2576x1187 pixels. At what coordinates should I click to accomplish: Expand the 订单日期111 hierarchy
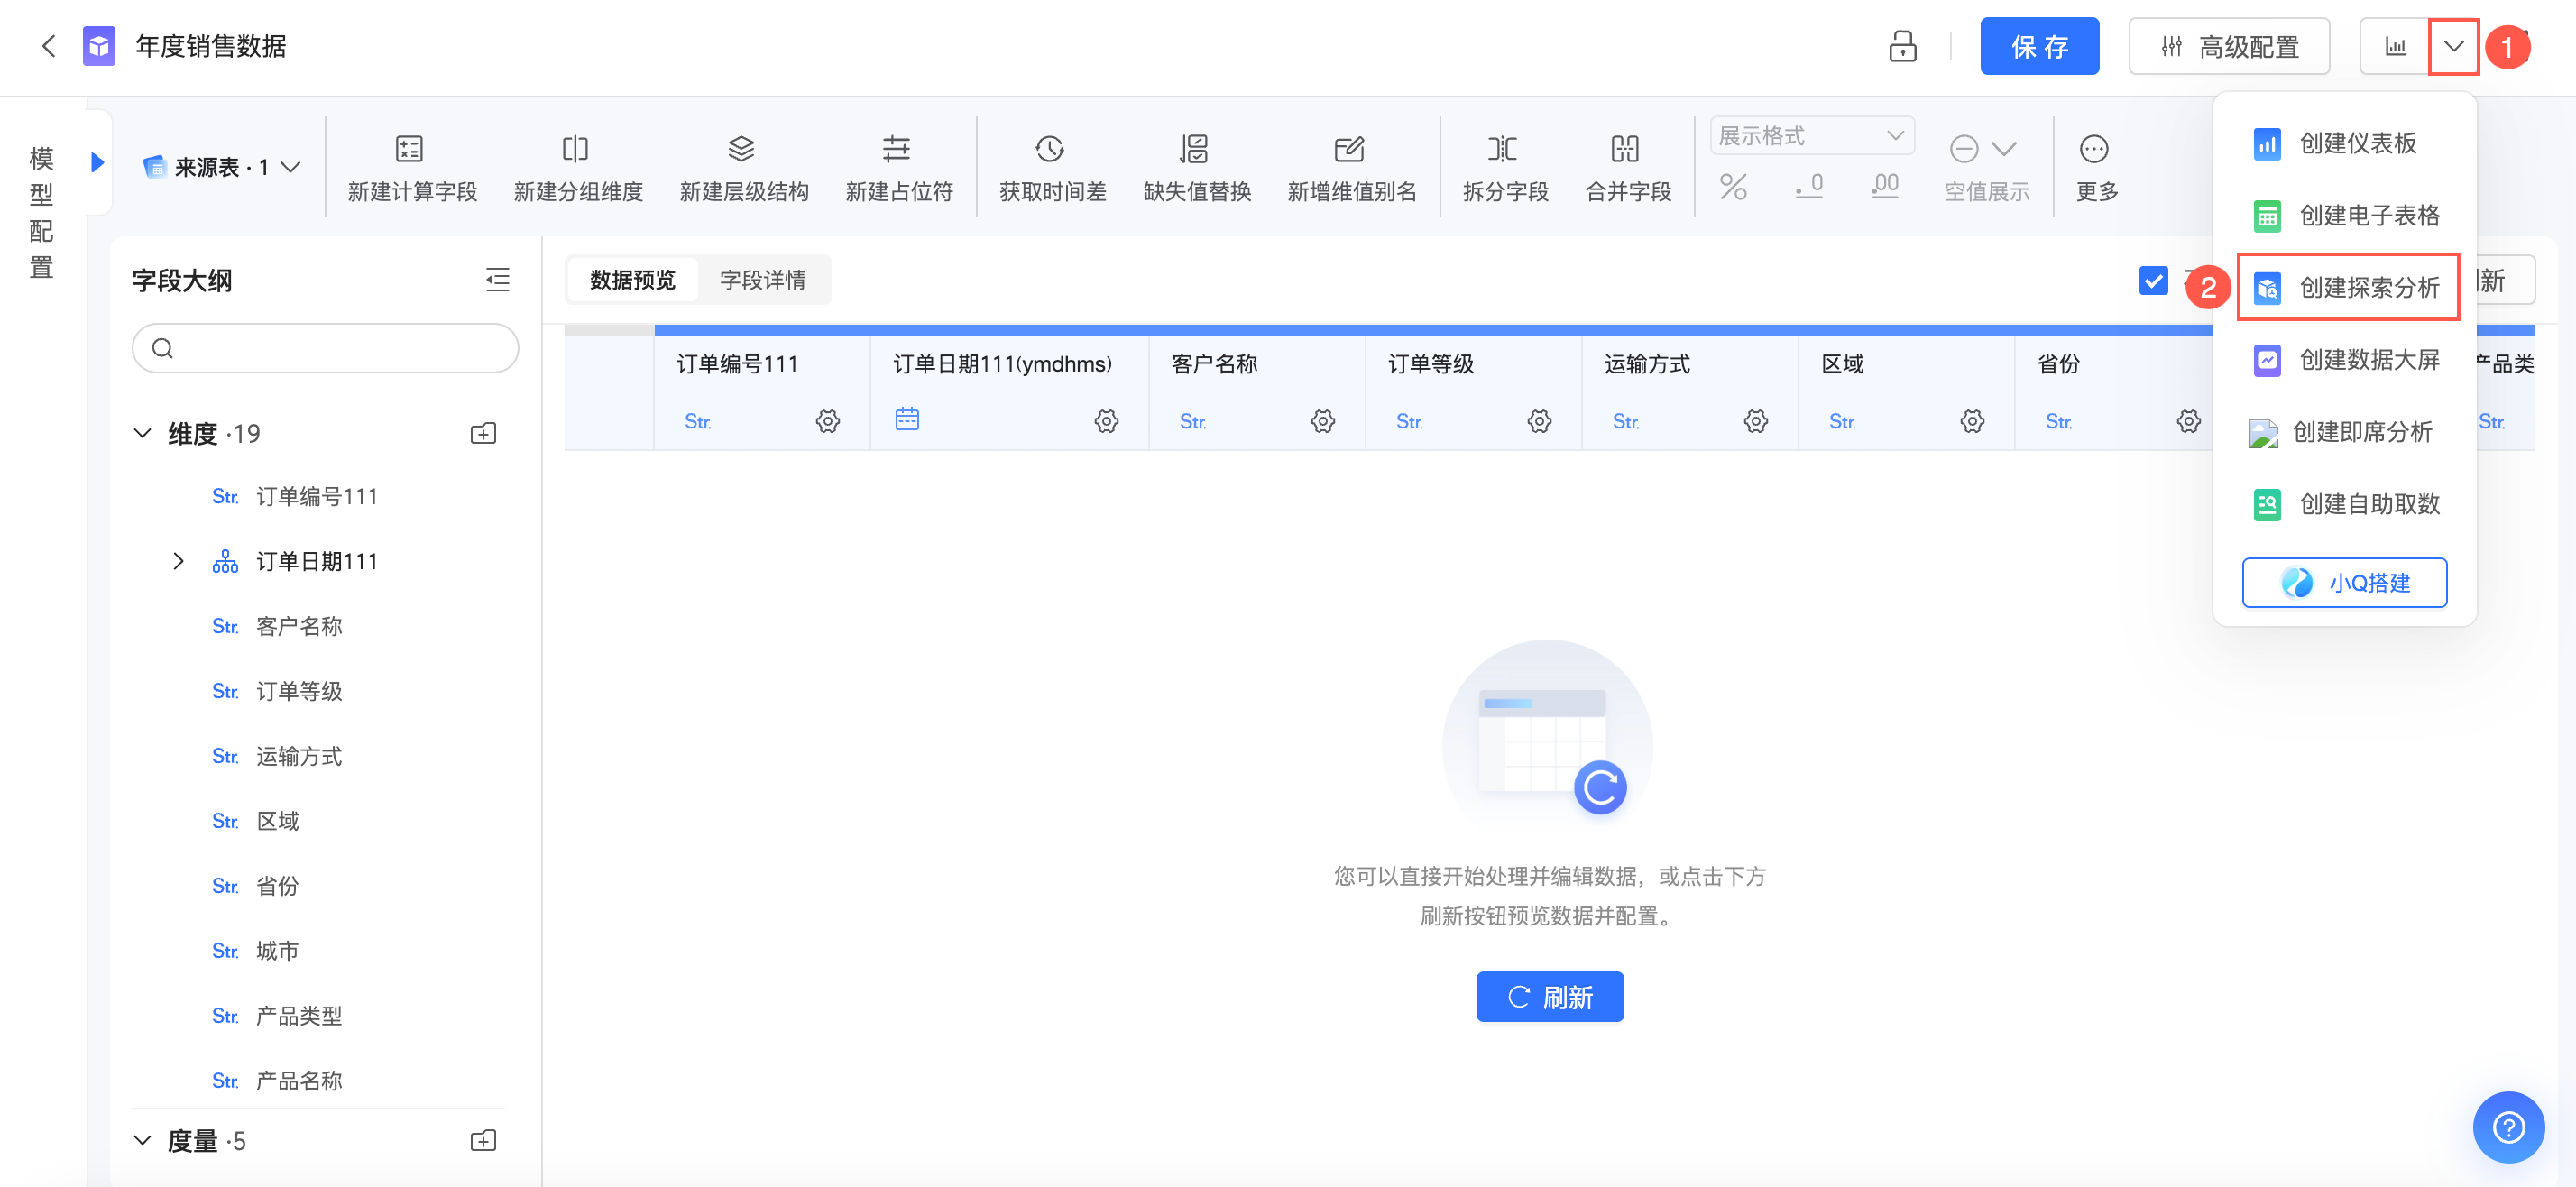coord(178,561)
